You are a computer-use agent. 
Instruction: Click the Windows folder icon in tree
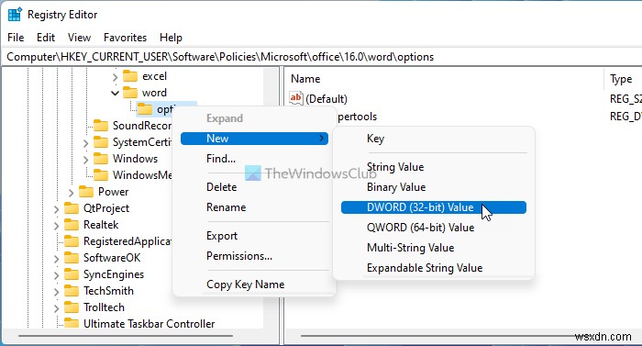101,158
